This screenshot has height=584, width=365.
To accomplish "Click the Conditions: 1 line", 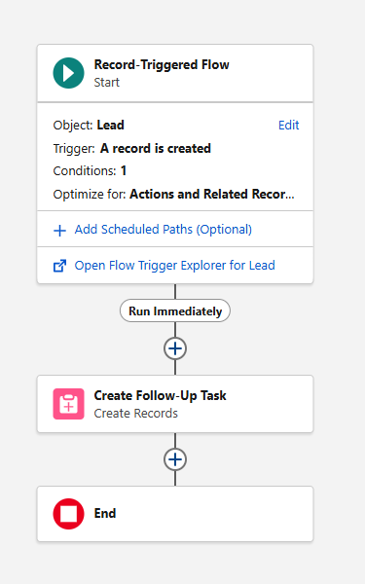I will coord(90,171).
